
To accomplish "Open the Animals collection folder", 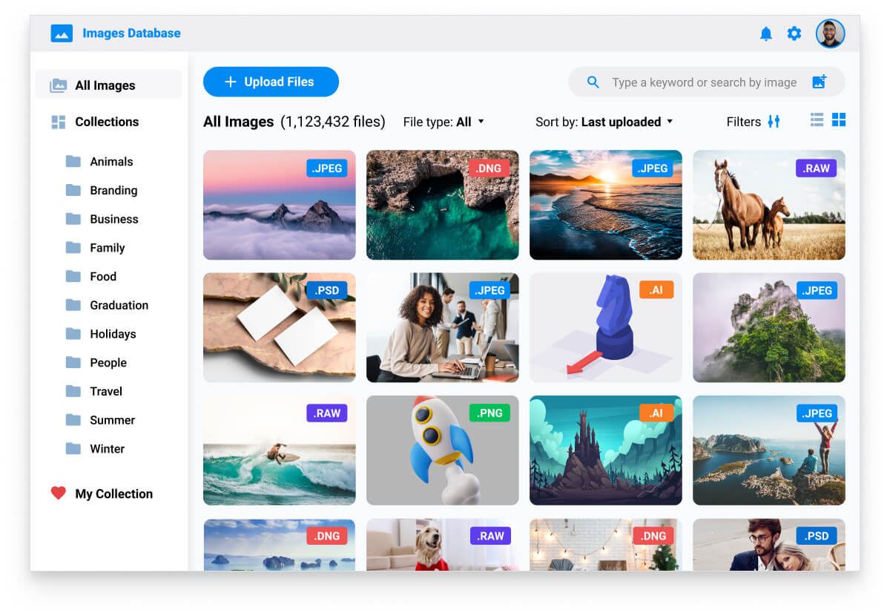I will pyautogui.click(x=111, y=162).
